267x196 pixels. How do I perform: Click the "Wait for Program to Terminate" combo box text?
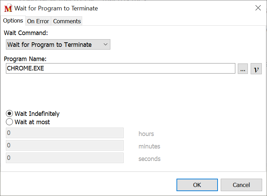pyautogui.click(x=49, y=45)
